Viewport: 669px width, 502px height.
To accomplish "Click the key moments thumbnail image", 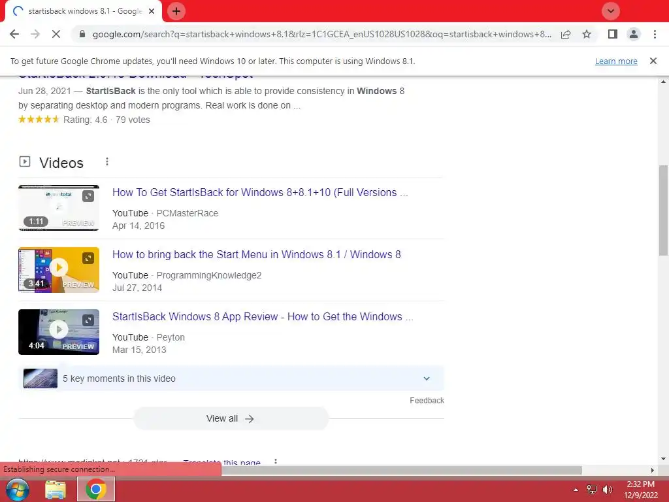I will (41, 378).
